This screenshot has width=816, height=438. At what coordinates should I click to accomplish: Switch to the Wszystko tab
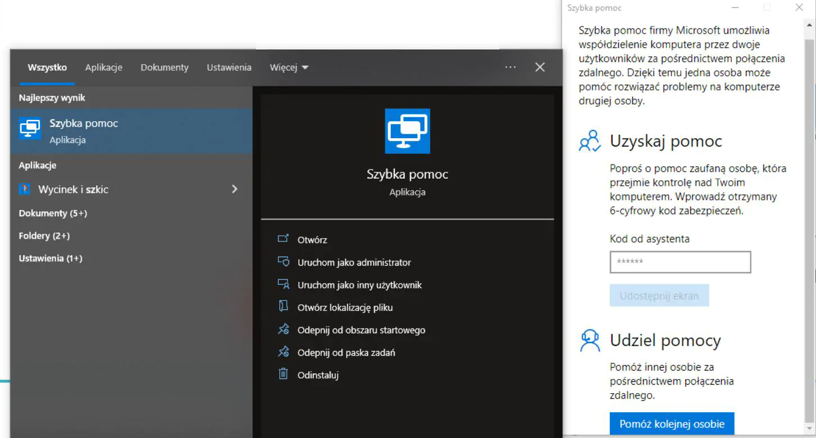47,67
